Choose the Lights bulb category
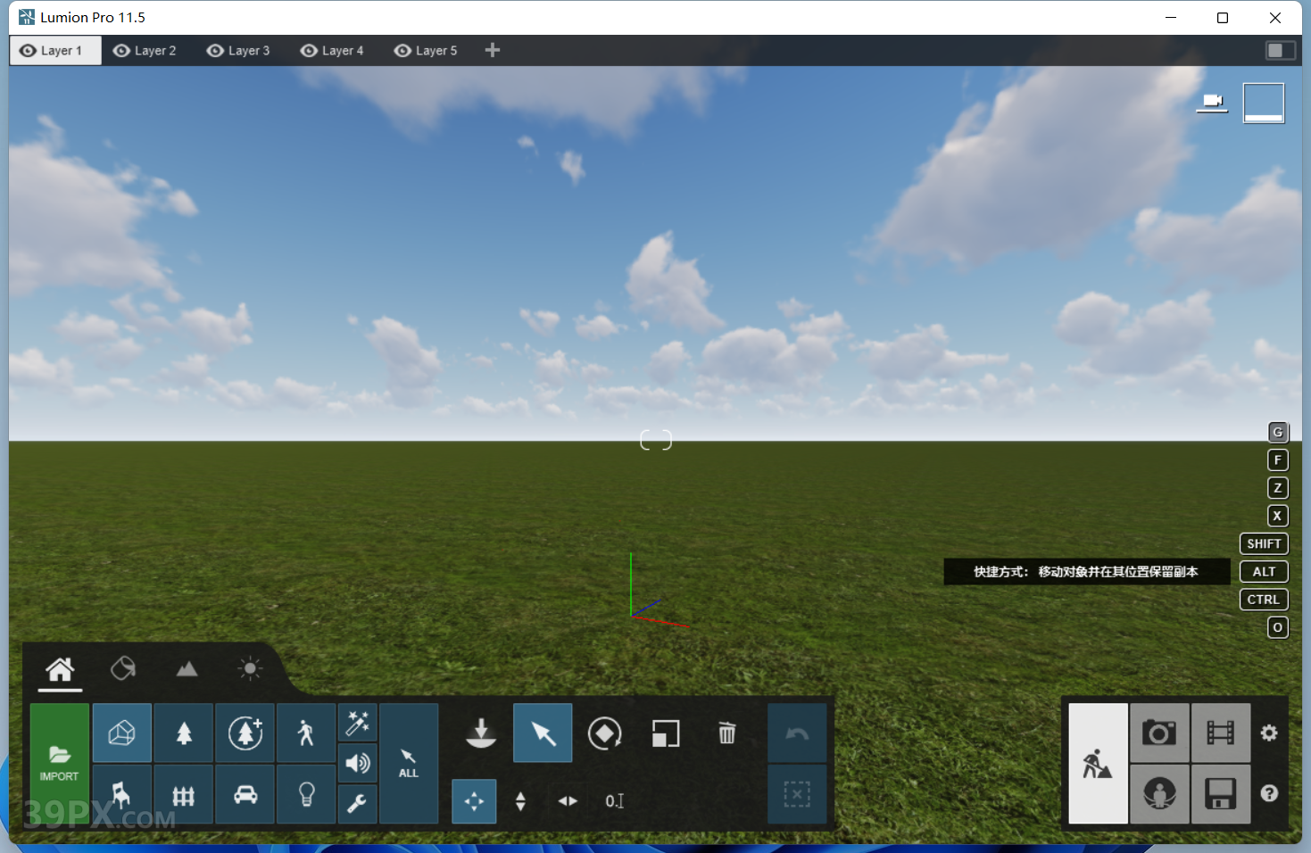 pos(306,794)
